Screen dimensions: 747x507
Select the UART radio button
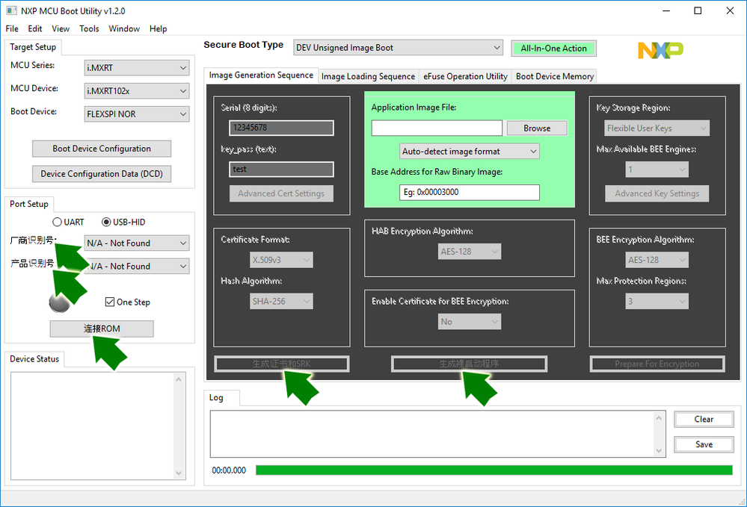click(x=68, y=222)
